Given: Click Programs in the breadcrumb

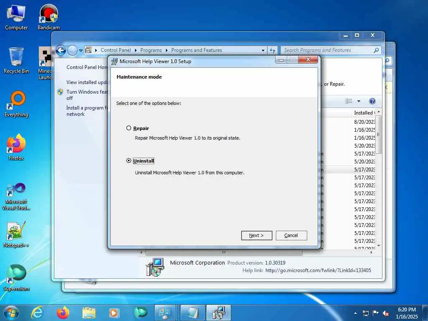Looking at the screenshot, I should pos(151,50).
